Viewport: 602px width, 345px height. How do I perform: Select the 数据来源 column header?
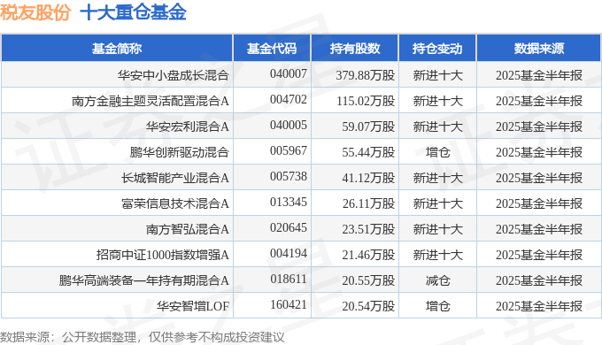click(x=538, y=49)
